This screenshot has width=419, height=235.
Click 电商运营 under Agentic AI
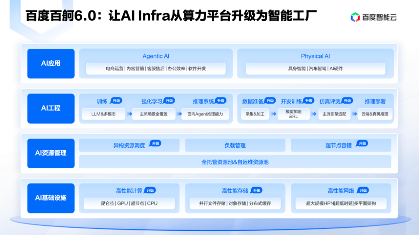pyautogui.click(x=114, y=69)
